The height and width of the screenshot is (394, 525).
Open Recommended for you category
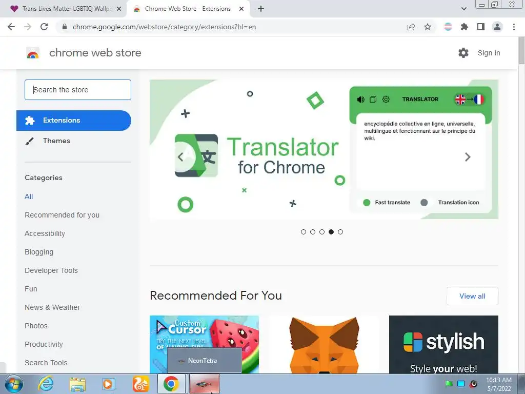tap(62, 215)
